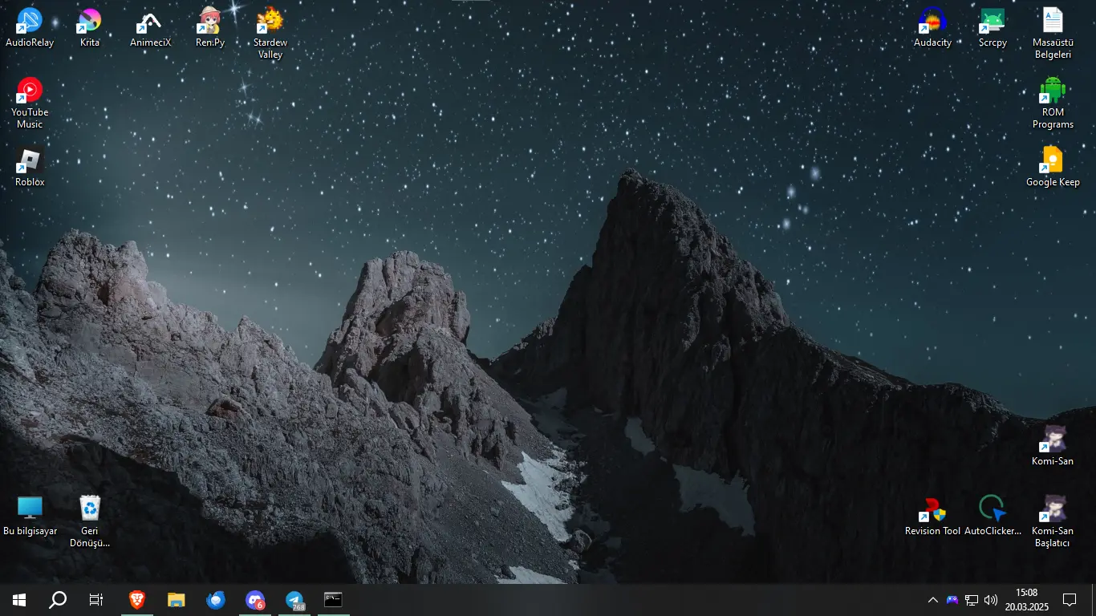Click the Show desktop sliver button
Screen dimensions: 1096x616
[1093, 600]
